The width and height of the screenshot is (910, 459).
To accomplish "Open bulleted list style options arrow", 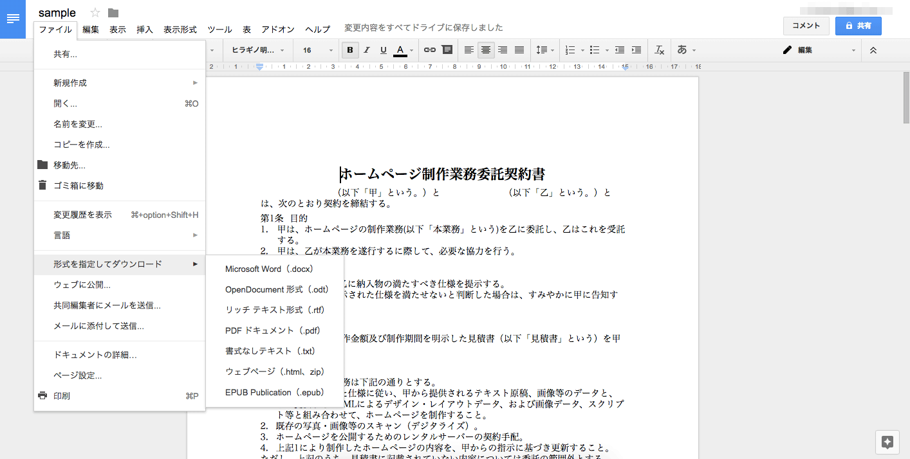I will tap(606, 50).
